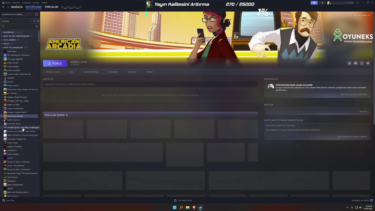The height and width of the screenshot is (211, 375).
Task: Open the system volume tray icon
Action: [x=360, y=207]
